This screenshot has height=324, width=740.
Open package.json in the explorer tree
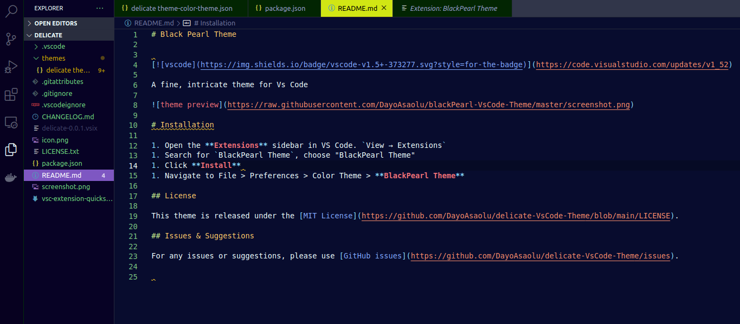[69, 163]
